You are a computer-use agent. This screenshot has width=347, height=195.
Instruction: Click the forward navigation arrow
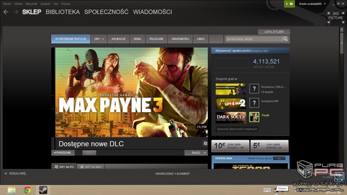click(16, 12)
